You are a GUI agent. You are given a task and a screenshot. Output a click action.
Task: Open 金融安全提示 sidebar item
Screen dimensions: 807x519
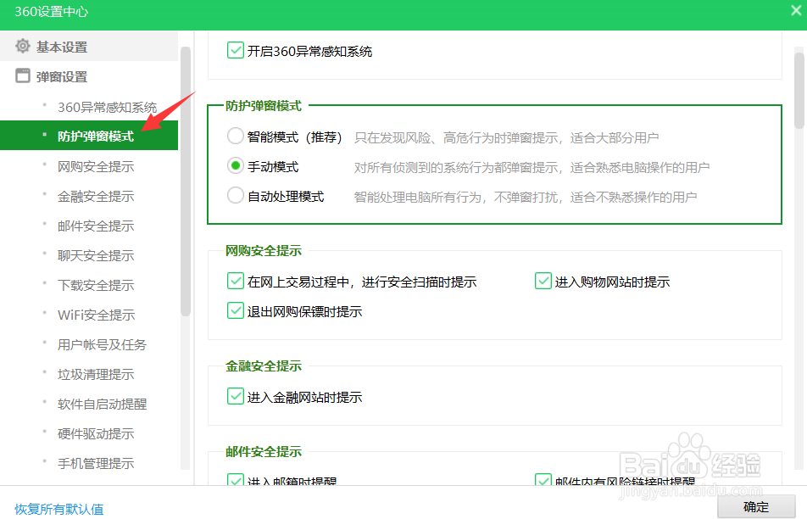point(96,196)
